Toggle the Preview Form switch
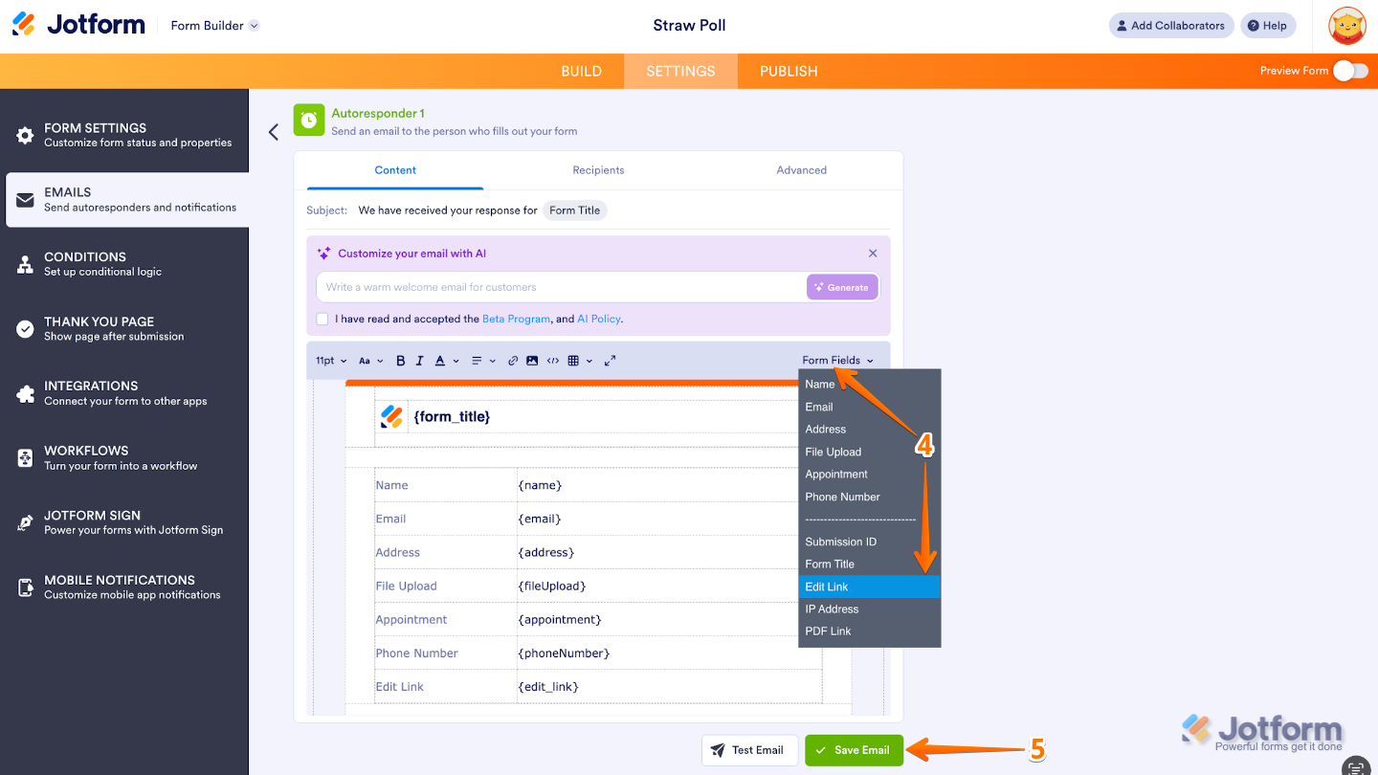 (1351, 71)
